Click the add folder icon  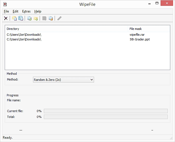click(36, 19)
